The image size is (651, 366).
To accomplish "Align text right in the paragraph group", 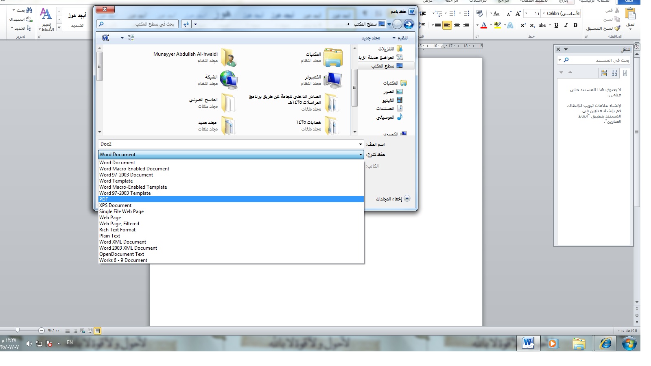I will (x=466, y=25).
